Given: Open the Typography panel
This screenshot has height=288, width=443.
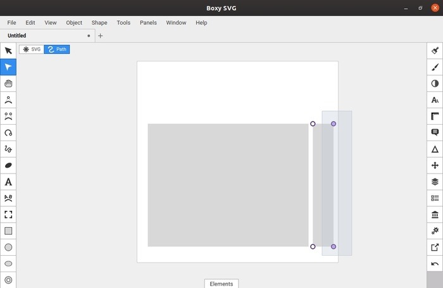Looking at the screenshot, I should coord(435,100).
